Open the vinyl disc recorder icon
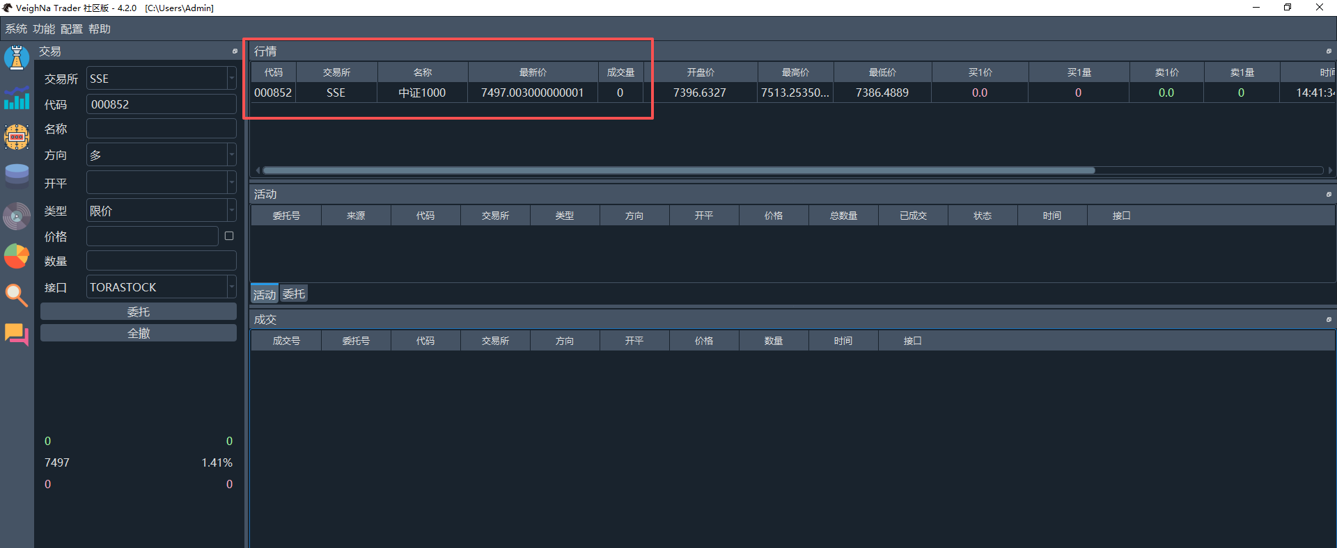 click(17, 216)
